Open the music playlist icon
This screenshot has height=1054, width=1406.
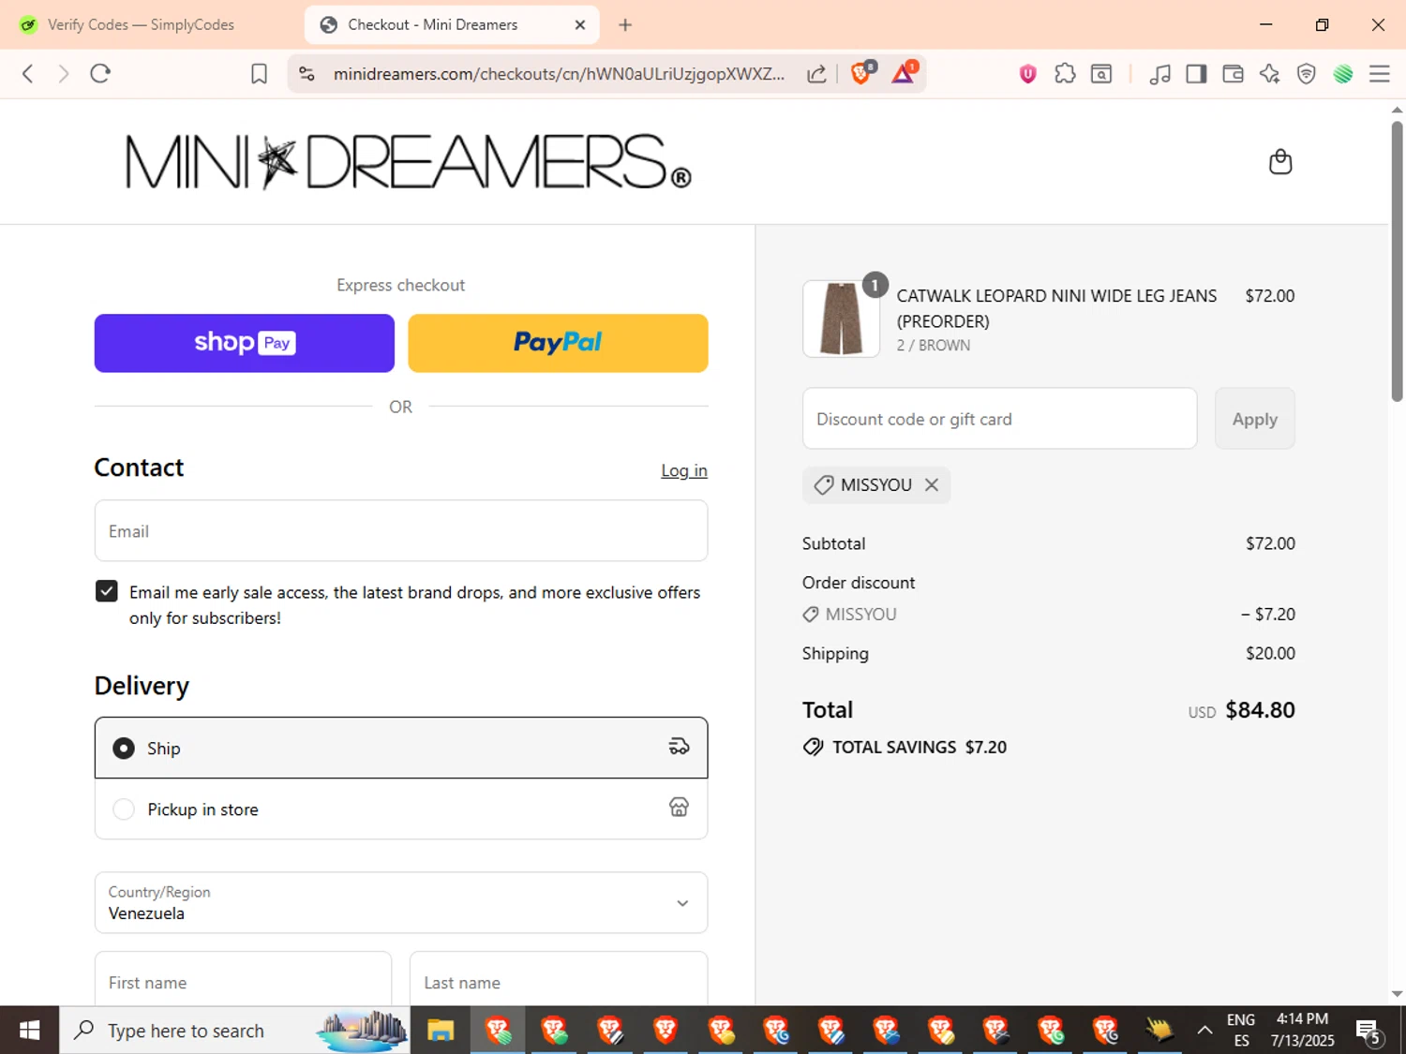pos(1159,74)
